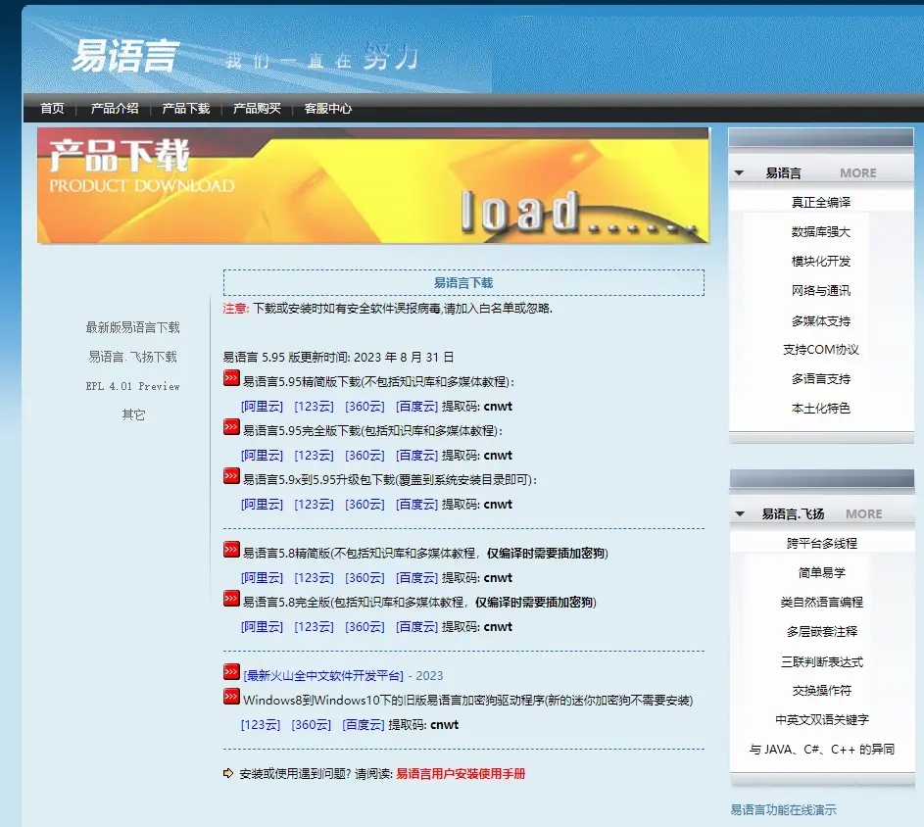Open 网络与通讯 in sidebar
This screenshot has width=924, height=827.
(821, 291)
